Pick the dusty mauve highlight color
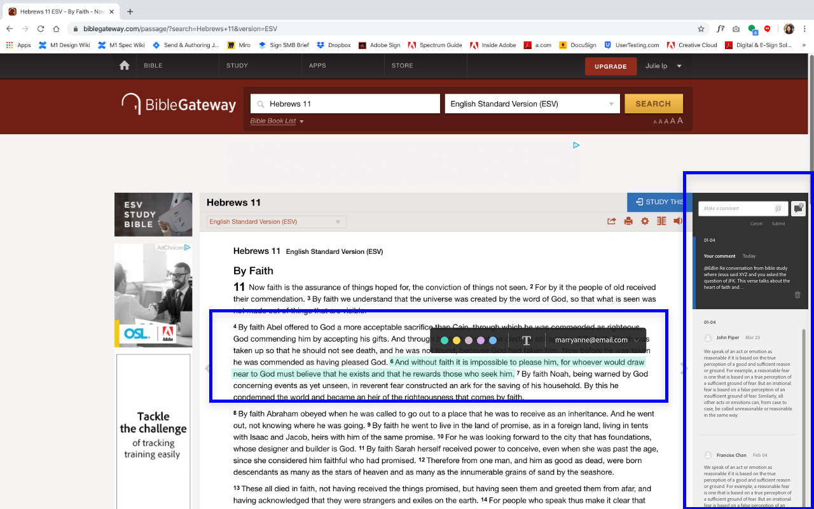The height and width of the screenshot is (509, 814). tap(469, 340)
